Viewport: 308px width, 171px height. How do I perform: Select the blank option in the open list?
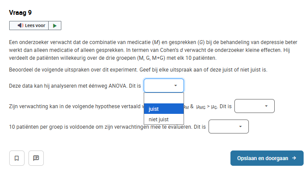tap(164, 98)
